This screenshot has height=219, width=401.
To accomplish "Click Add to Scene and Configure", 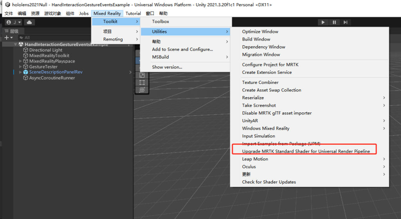I will pos(186,49).
